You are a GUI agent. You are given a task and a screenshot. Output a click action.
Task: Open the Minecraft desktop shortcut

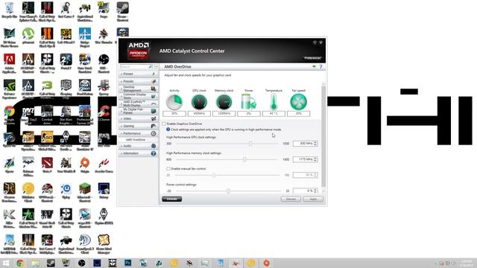[85, 192]
